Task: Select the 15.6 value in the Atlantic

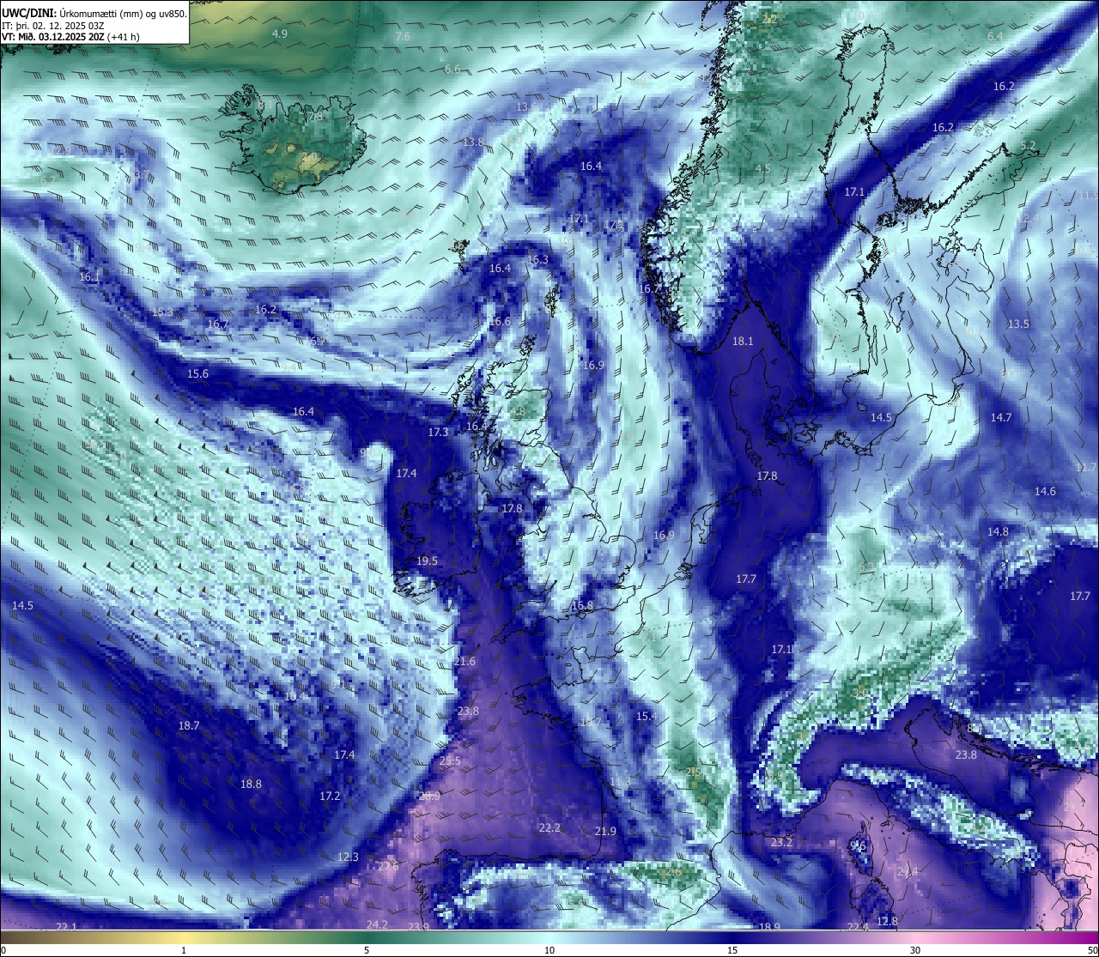Action: point(197,373)
